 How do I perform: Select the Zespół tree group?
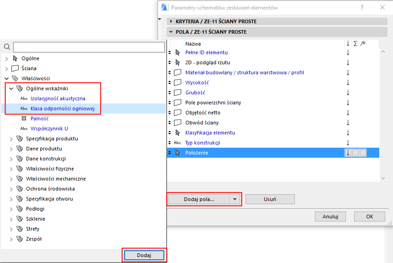(x=34, y=239)
